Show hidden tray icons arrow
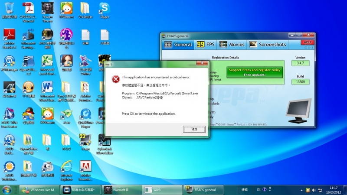The height and width of the screenshot is (195, 347). (301, 190)
